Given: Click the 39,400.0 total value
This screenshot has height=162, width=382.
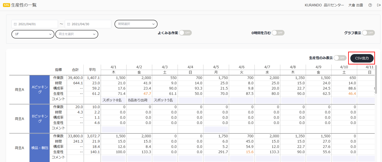Looking at the screenshot, I should tap(75, 78).
